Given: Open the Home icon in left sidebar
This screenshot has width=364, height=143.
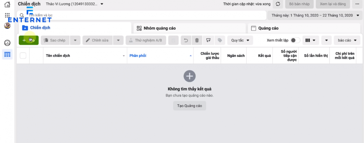Looking at the screenshot, I should 7,4.
